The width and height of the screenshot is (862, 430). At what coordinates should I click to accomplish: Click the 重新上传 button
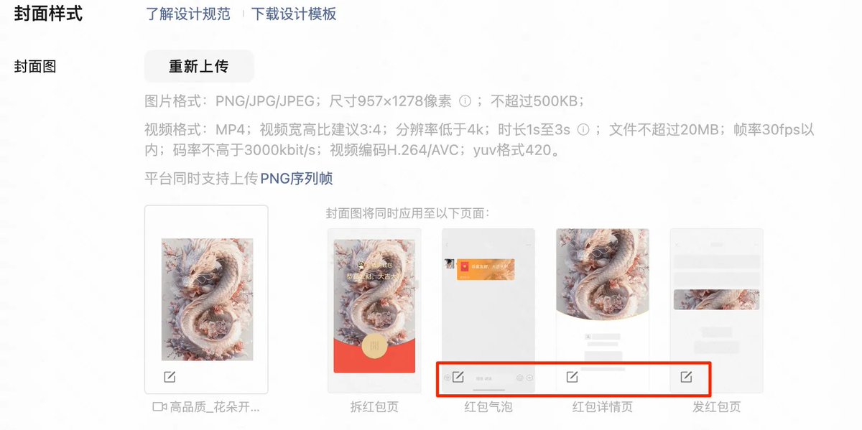pyautogui.click(x=199, y=66)
